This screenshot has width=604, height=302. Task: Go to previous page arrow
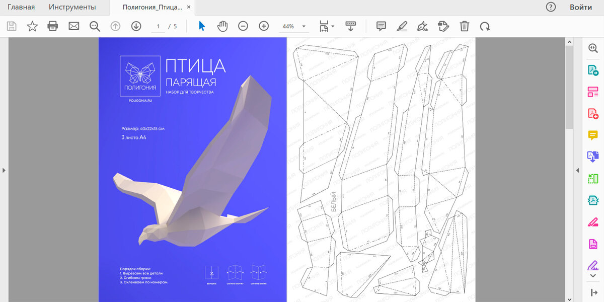[x=115, y=26]
